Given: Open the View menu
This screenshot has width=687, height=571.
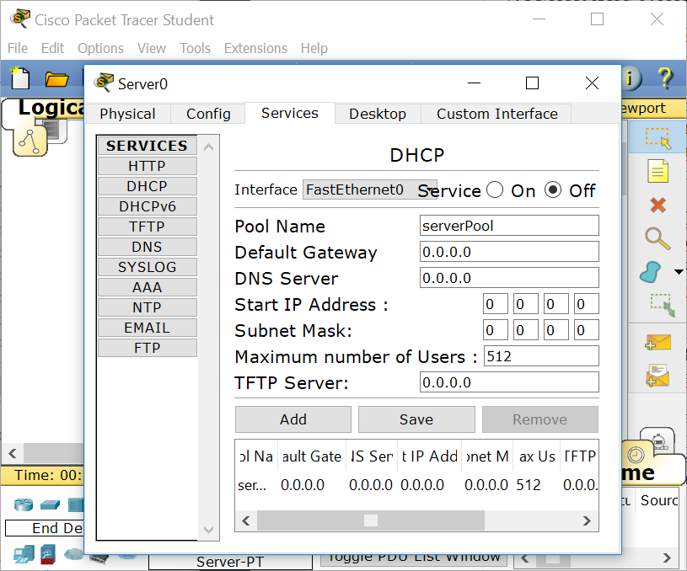Looking at the screenshot, I should [152, 48].
